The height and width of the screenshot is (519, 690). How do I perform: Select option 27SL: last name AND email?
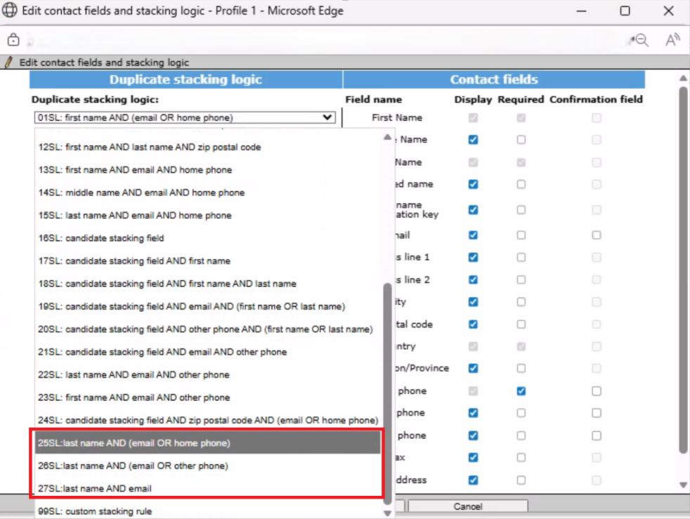(x=95, y=488)
